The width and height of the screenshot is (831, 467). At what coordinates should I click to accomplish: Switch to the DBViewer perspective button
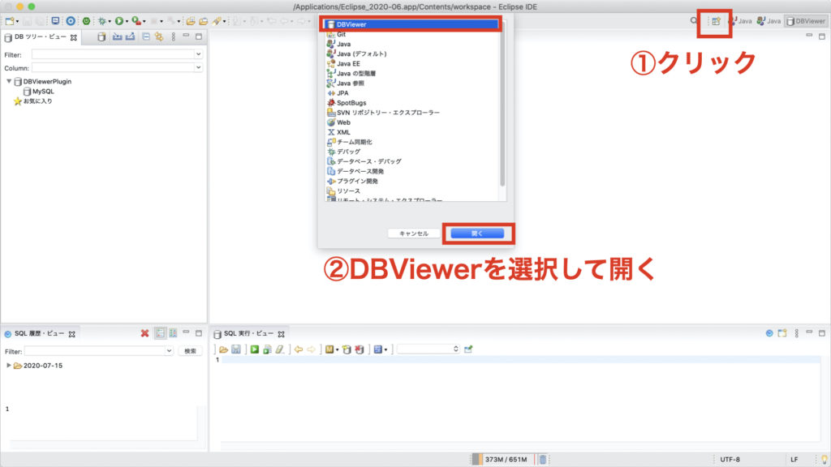pos(806,21)
